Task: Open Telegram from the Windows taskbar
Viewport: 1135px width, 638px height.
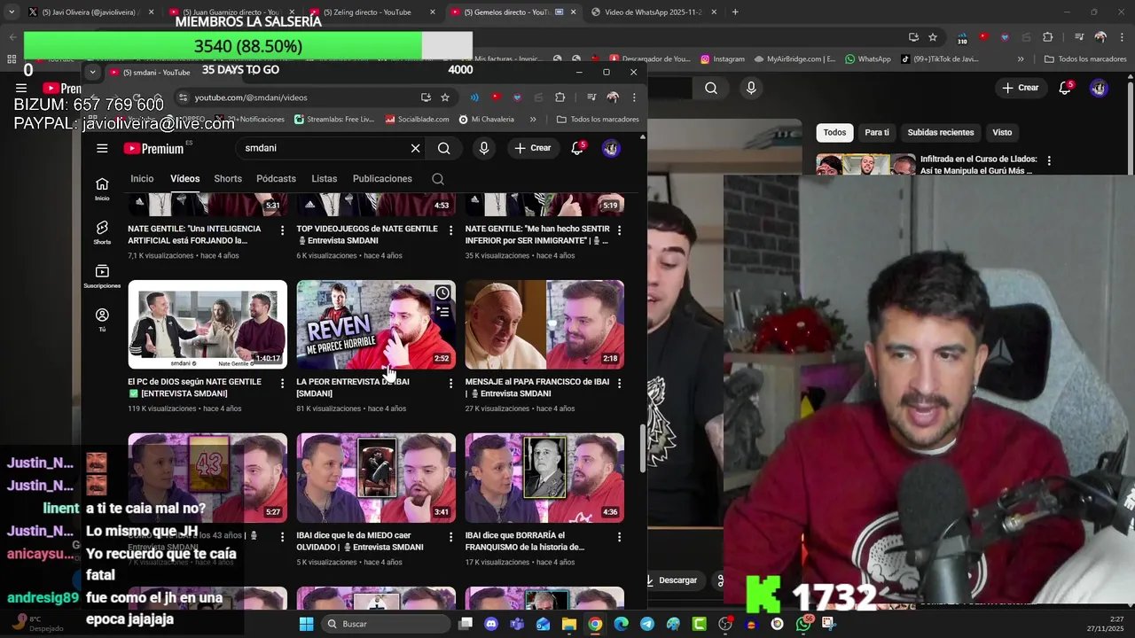Action: click(x=647, y=624)
